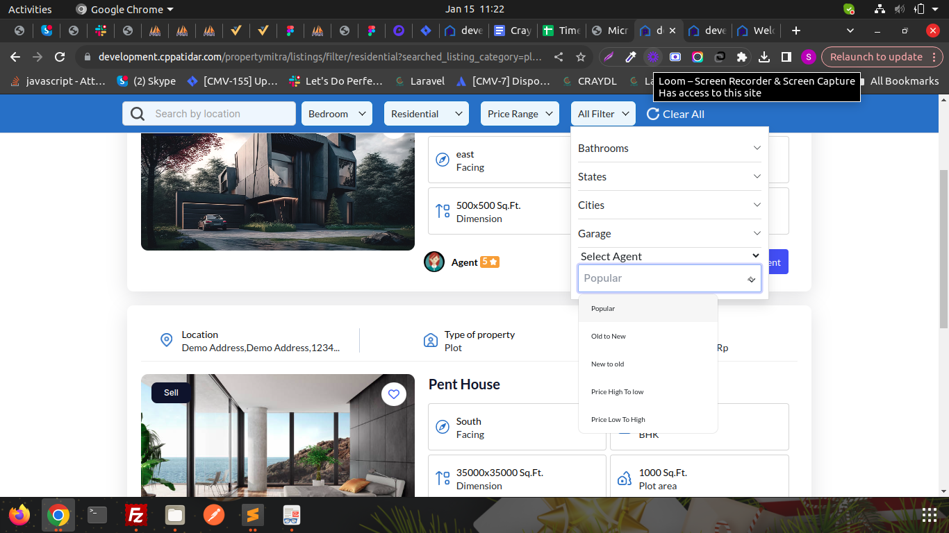The width and height of the screenshot is (949, 533).
Task: Click the Sublime Text dock icon
Action: coord(253,515)
